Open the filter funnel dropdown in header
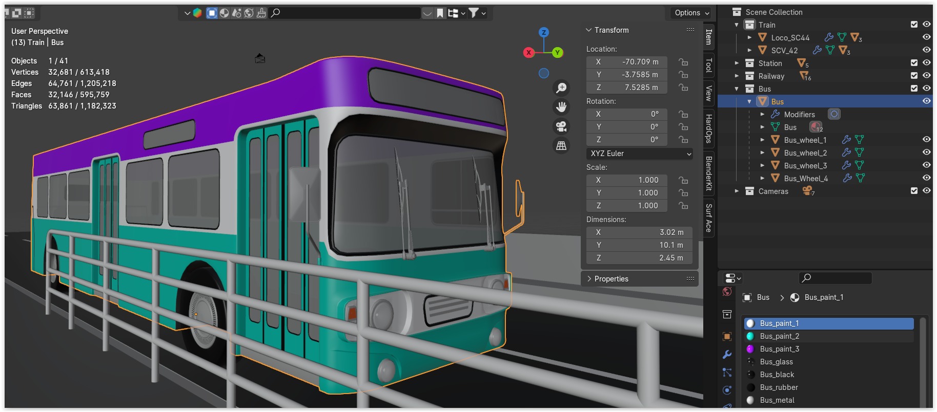The image size is (937, 412). tap(477, 13)
